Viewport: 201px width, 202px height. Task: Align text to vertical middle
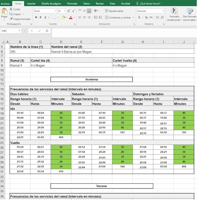[x=84, y=11]
